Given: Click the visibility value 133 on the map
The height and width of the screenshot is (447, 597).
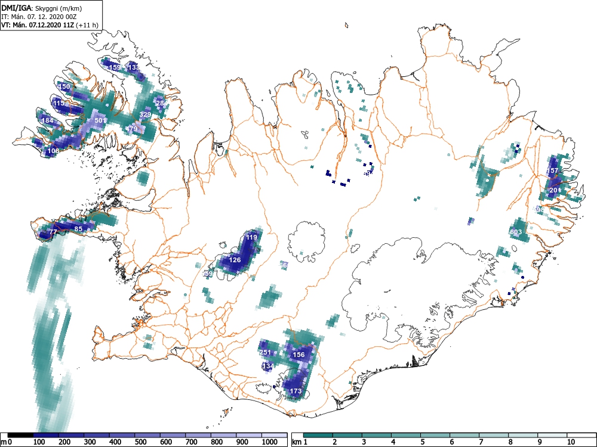Looking at the screenshot, I should [134, 67].
